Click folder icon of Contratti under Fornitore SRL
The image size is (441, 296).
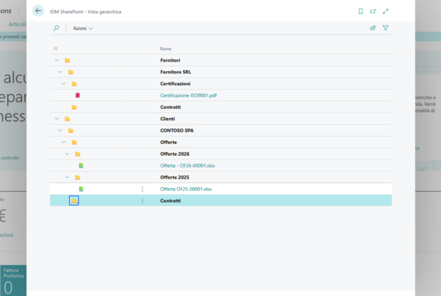(74, 107)
